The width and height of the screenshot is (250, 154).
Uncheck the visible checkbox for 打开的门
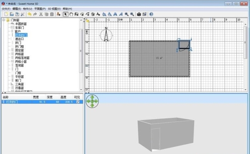coord(78,102)
